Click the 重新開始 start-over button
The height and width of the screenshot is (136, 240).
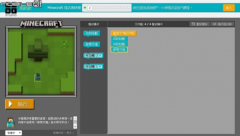200,24
